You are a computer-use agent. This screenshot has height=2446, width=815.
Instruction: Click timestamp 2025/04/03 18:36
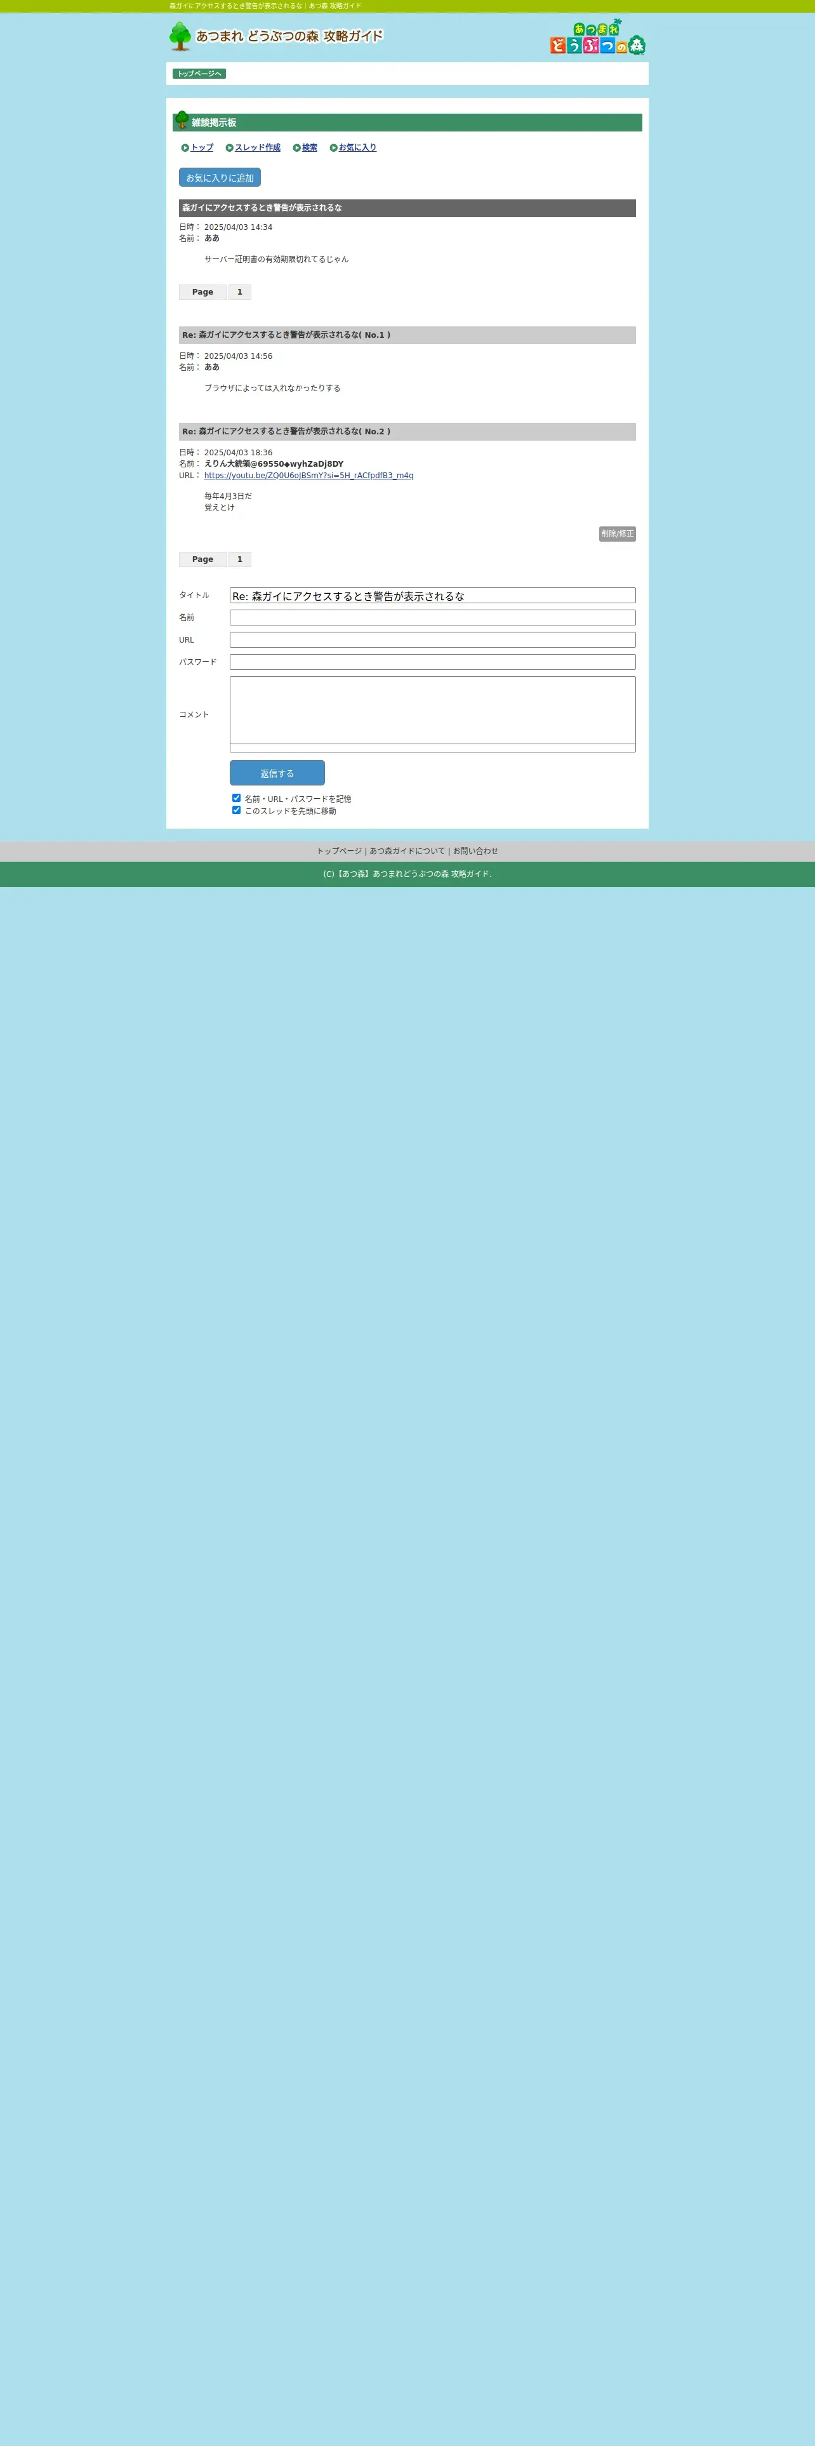tap(238, 453)
